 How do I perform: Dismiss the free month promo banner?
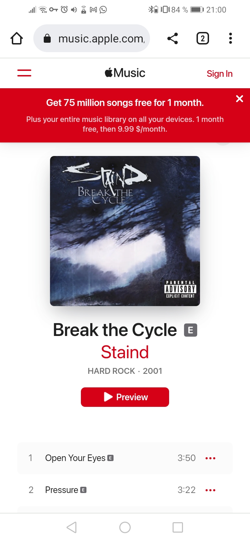(x=240, y=99)
